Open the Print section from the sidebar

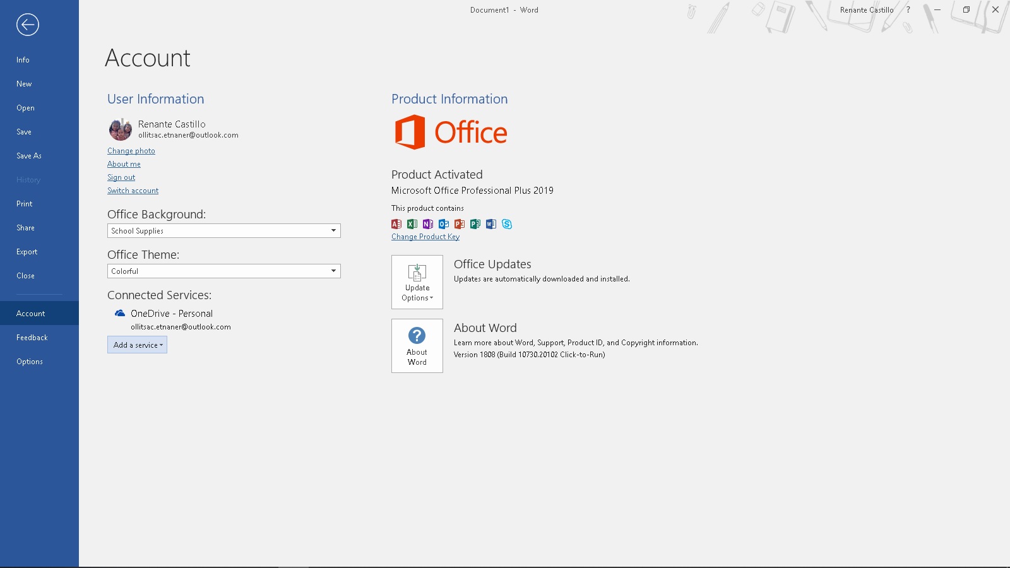[x=24, y=203]
